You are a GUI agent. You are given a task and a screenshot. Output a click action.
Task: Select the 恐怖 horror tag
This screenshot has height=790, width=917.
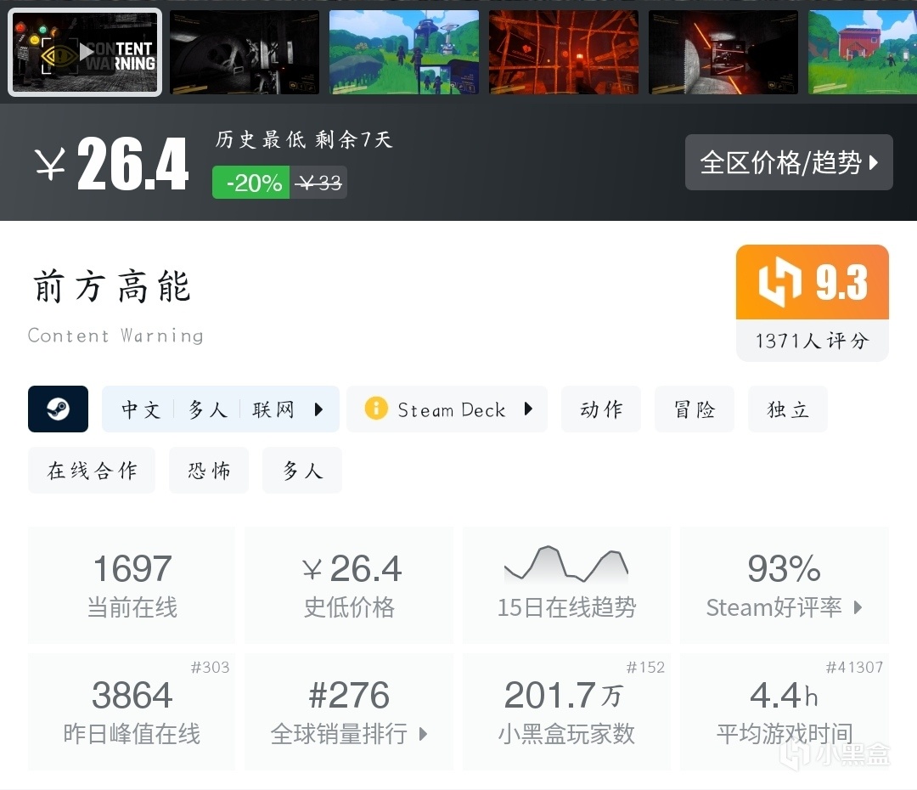pyautogui.click(x=209, y=471)
